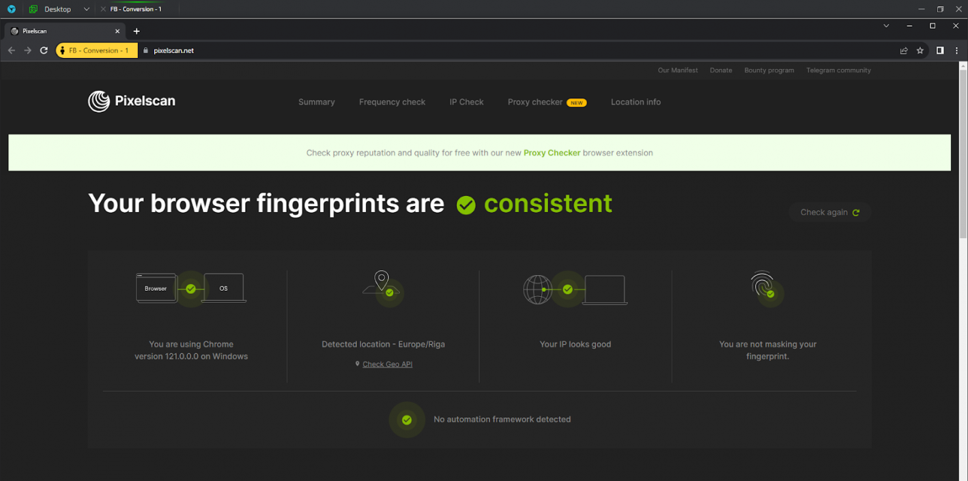Open the Check Geo API link
968x481 pixels.
[387, 364]
